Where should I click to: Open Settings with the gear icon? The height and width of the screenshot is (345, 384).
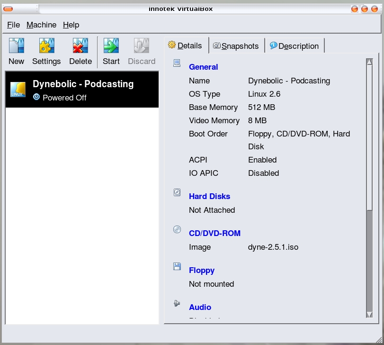click(x=46, y=46)
